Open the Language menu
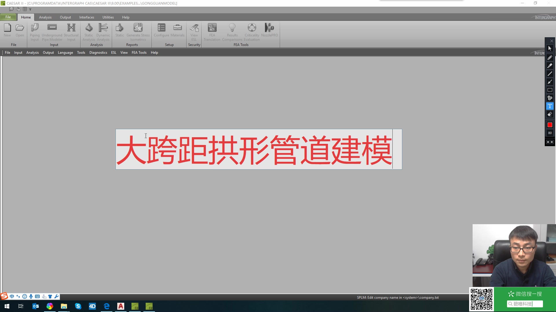The width and height of the screenshot is (556, 312). (65, 53)
